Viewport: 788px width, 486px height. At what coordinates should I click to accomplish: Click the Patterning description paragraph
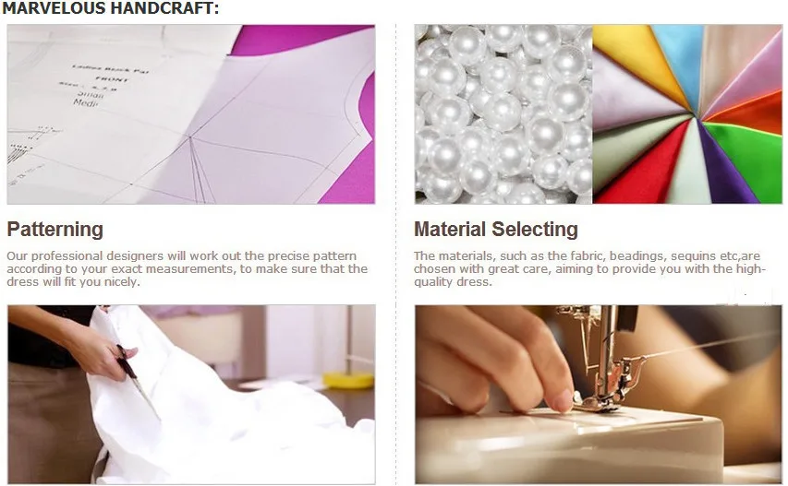tap(187, 269)
